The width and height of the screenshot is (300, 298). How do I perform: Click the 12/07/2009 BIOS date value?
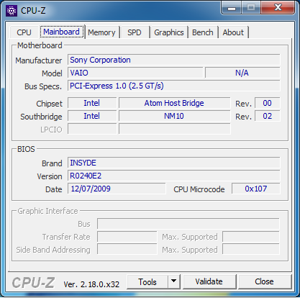(x=117, y=189)
